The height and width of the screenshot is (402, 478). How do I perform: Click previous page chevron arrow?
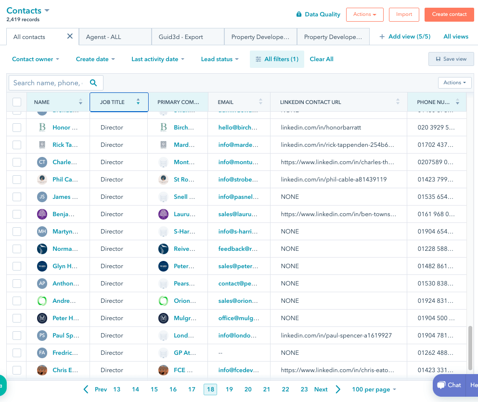[86, 389]
